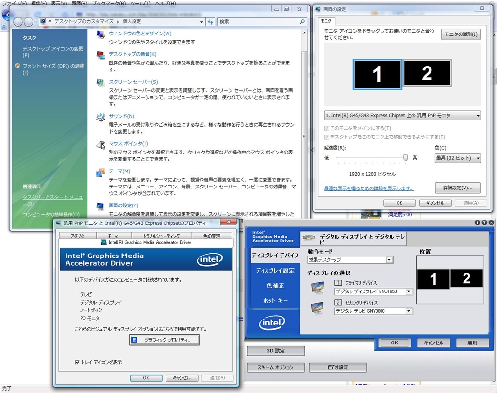Select モニタ tab in 画面の設定 window
The height and width of the screenshot is (393, 497).
pyautogui.click(x=326, y=21)
